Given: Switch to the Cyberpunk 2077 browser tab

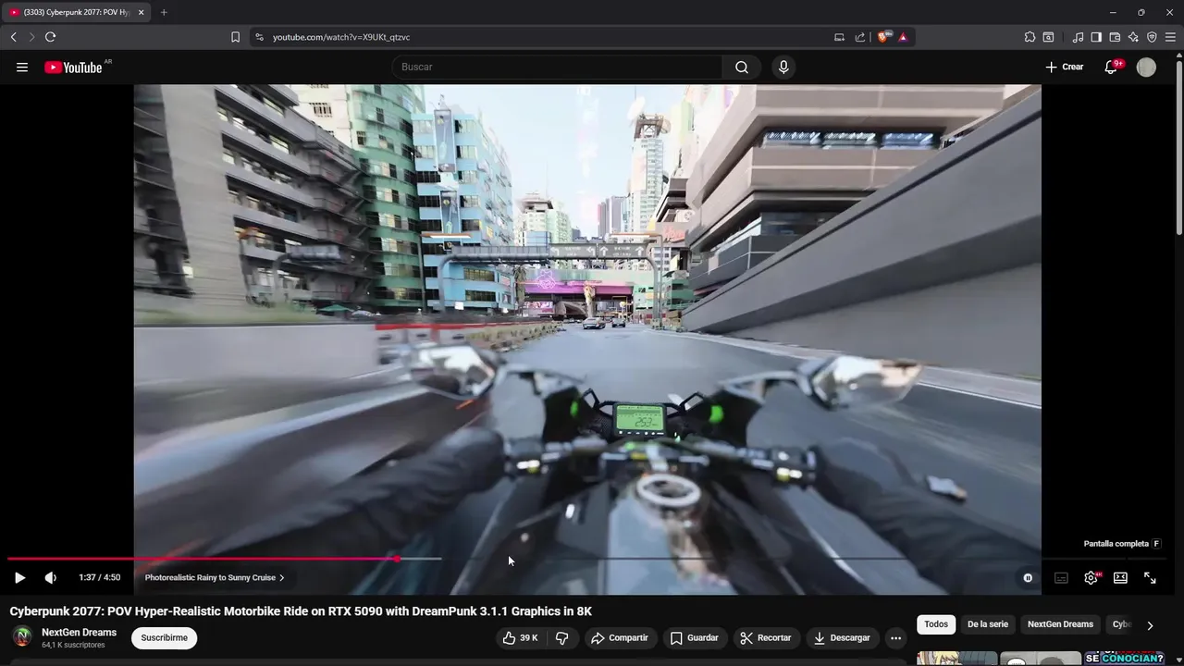Looking at the screenshot, I should pyautogui.click(x=78, y=12).
